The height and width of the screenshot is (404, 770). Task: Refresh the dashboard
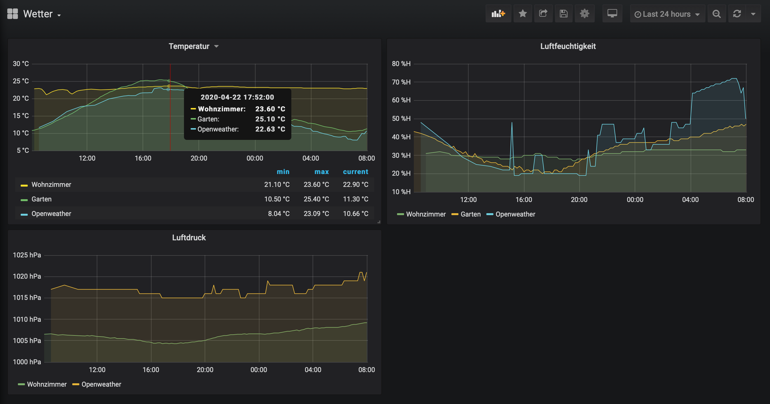pos(737,14)
